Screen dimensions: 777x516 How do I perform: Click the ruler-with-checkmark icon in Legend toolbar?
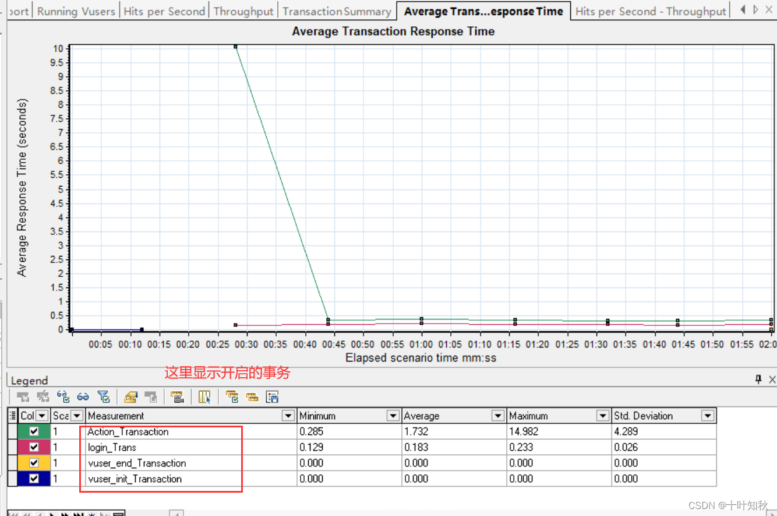coord(232,397)
